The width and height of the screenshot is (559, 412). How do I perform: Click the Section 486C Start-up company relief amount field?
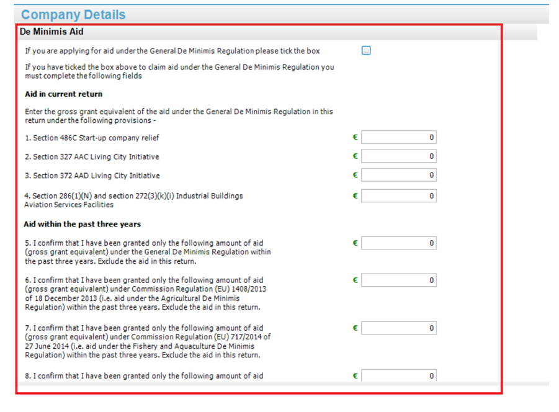(398, 137)
